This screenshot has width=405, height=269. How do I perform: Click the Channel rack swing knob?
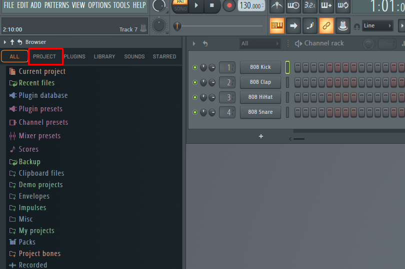(x=368, y=44)
